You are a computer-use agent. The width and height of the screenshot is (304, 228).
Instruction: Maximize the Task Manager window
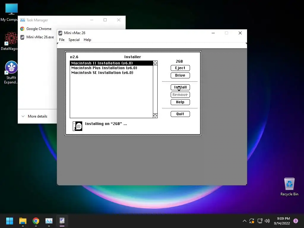(x=105, y=20)
